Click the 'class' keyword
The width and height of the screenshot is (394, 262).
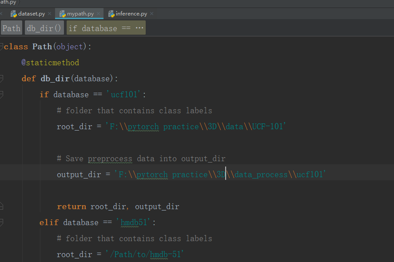point(16,47)
